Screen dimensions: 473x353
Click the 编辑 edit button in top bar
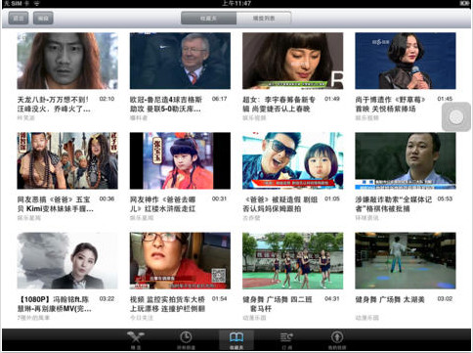tap(43, 18)
